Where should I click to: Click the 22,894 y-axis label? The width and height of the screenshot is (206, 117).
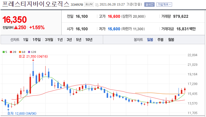point(193,55)
